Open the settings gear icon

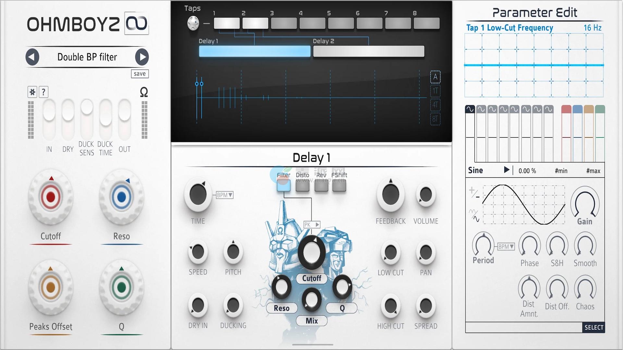pyautogui.click(x=32, y=92)
